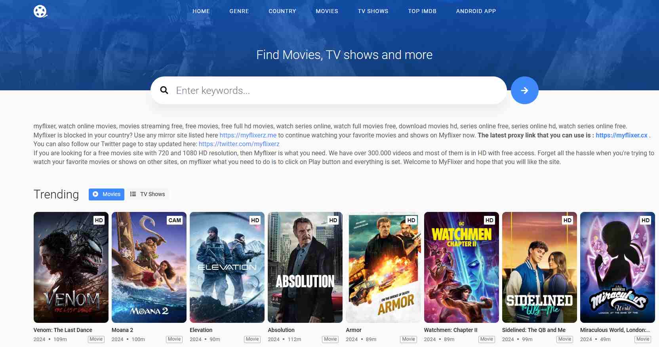This screenshot has width=659, height=347.
Task: Click the Movie tag under Moana 2
Action: tap(174, 339)
